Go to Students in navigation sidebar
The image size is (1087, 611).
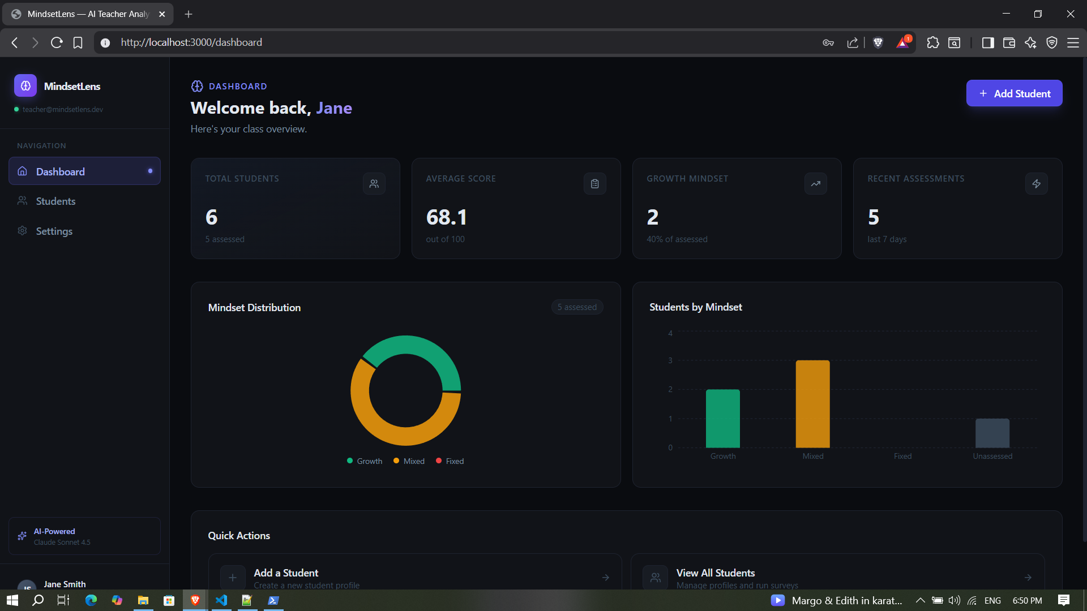click(55, 201)
